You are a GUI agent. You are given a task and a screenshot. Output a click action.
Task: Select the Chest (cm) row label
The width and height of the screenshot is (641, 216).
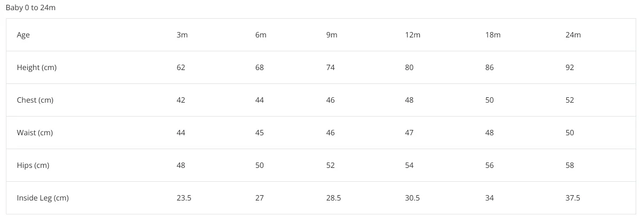tap(35, 100)
